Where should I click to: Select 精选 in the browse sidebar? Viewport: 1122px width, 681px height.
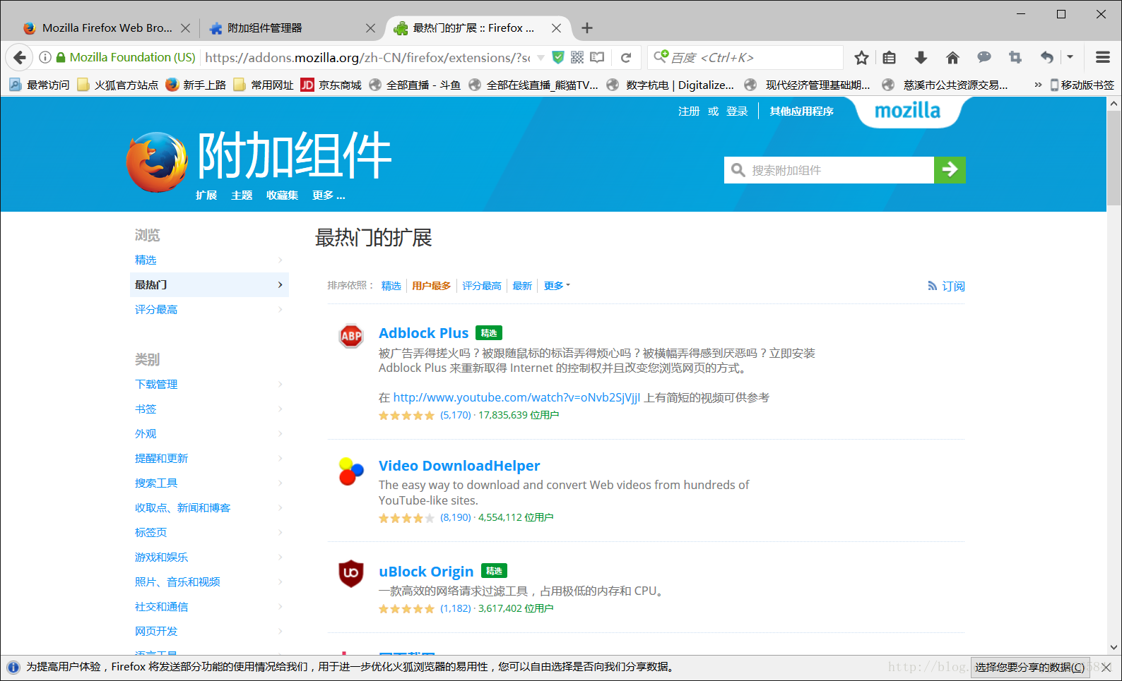click(146, 260)
